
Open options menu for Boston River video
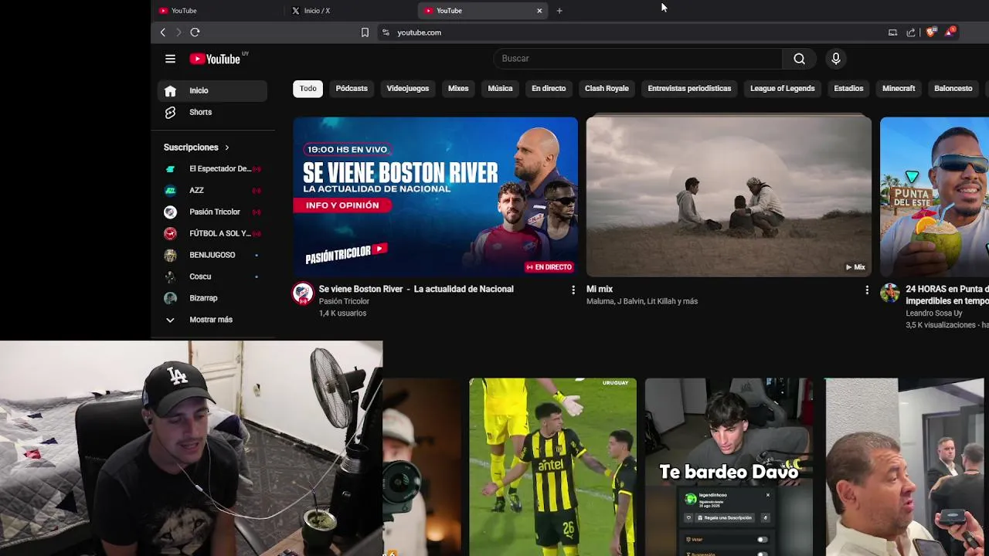tap(573, 290)
